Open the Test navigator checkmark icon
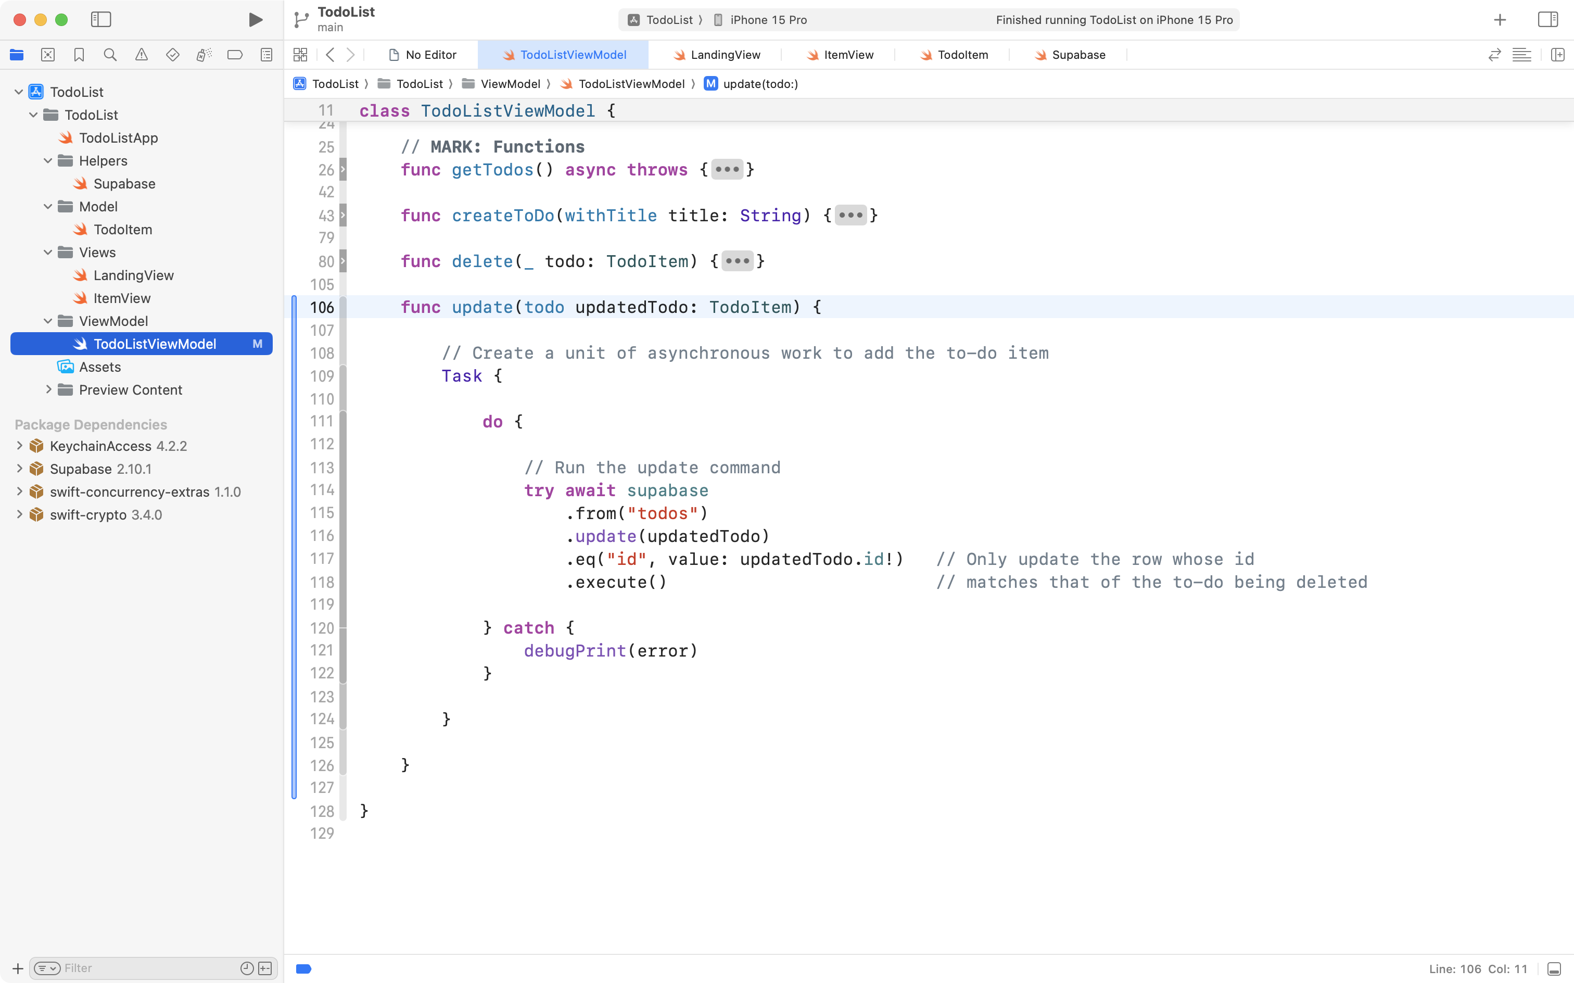Viewport: 1574px width, 983px height. [x=172, y=55]
